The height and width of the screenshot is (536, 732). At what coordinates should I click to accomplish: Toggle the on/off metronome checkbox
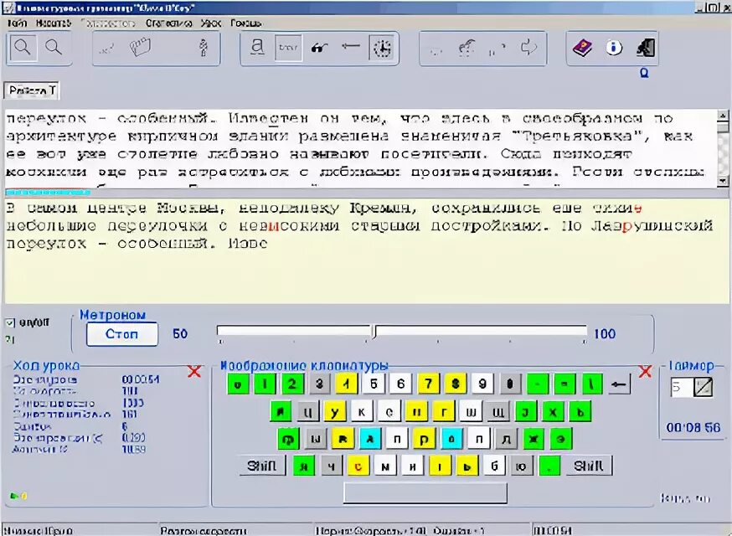click(8, 322)
